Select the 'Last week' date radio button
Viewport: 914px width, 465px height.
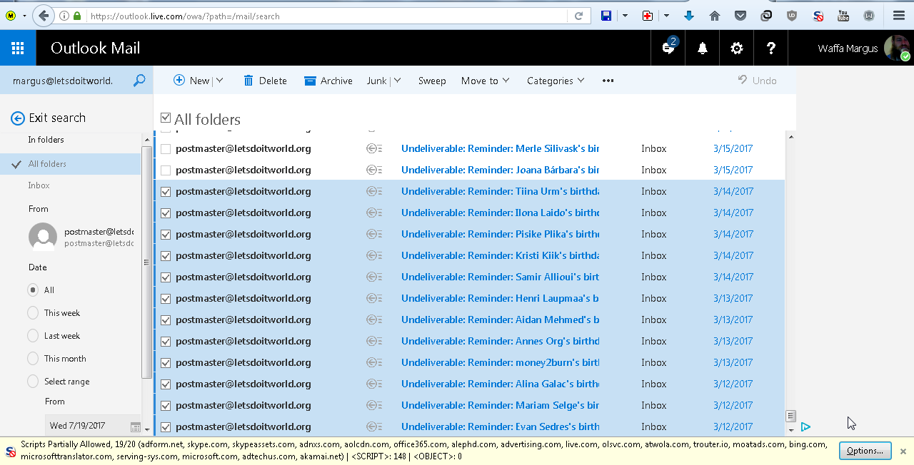click(x=33, y=336)
